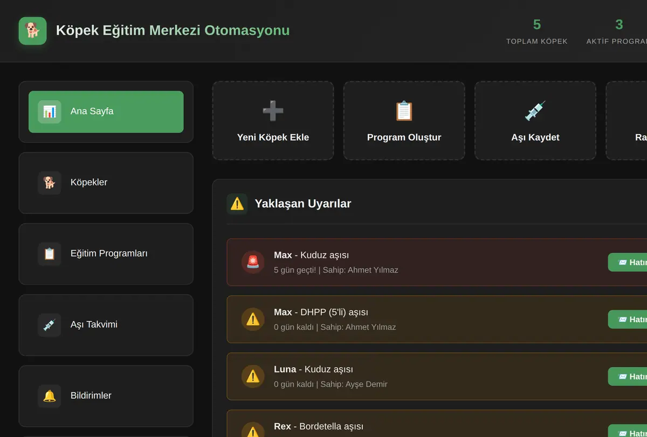Open Eğitim Programları in the sidebar

tap(106, 254)
